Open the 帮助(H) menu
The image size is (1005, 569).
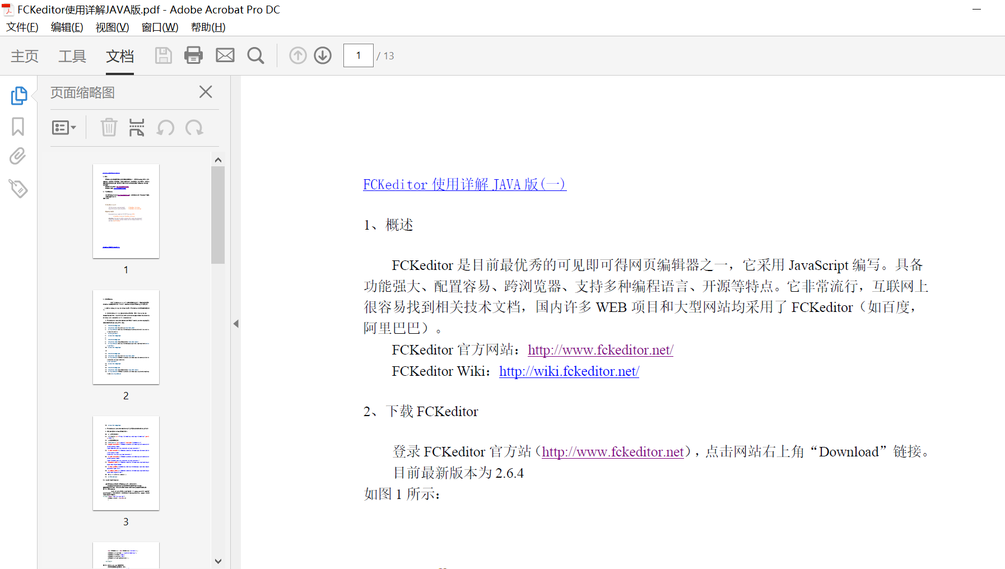point(208,27)
